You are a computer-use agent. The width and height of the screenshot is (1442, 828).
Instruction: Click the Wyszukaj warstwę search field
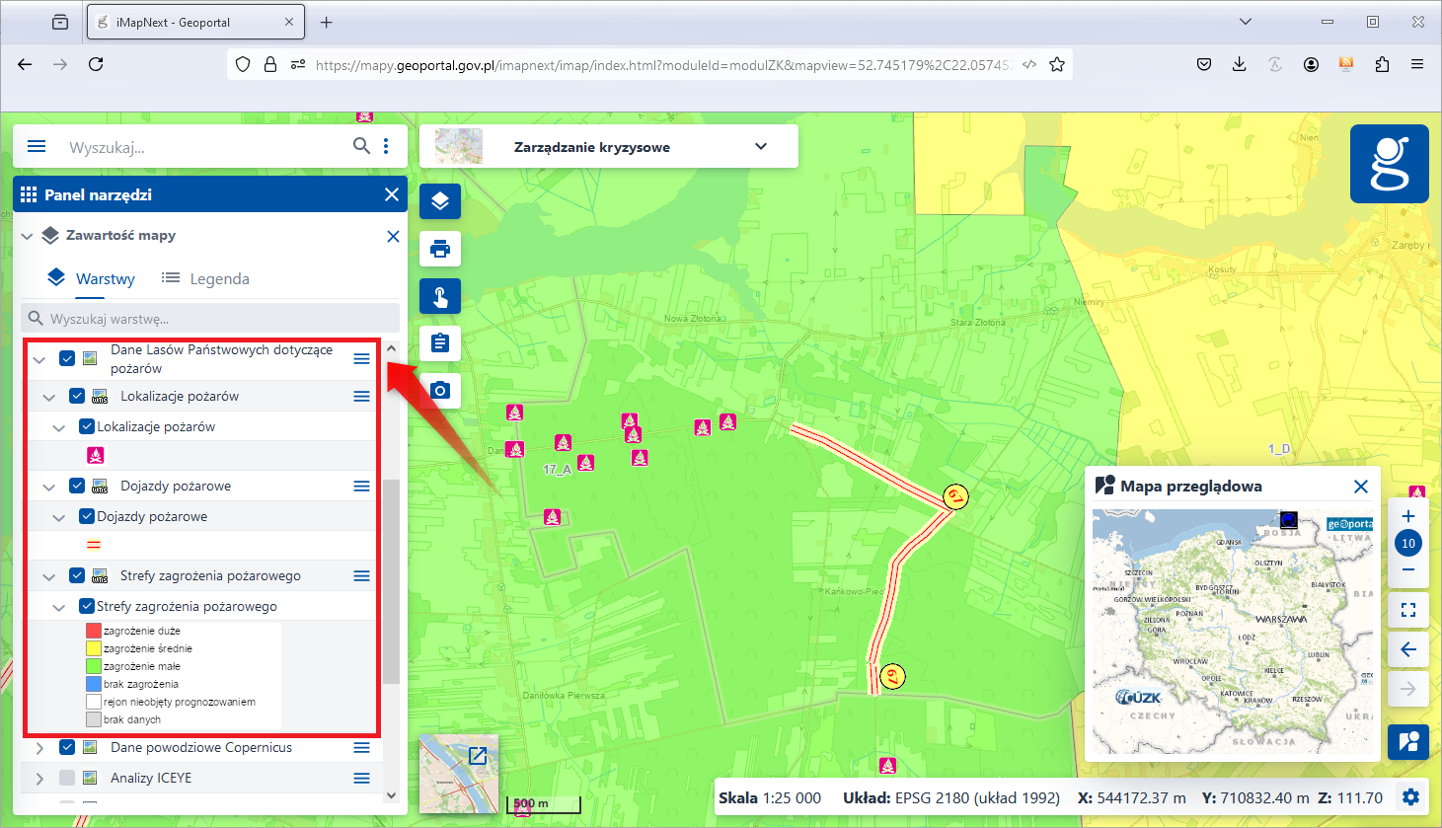click(x=217, y=319)
